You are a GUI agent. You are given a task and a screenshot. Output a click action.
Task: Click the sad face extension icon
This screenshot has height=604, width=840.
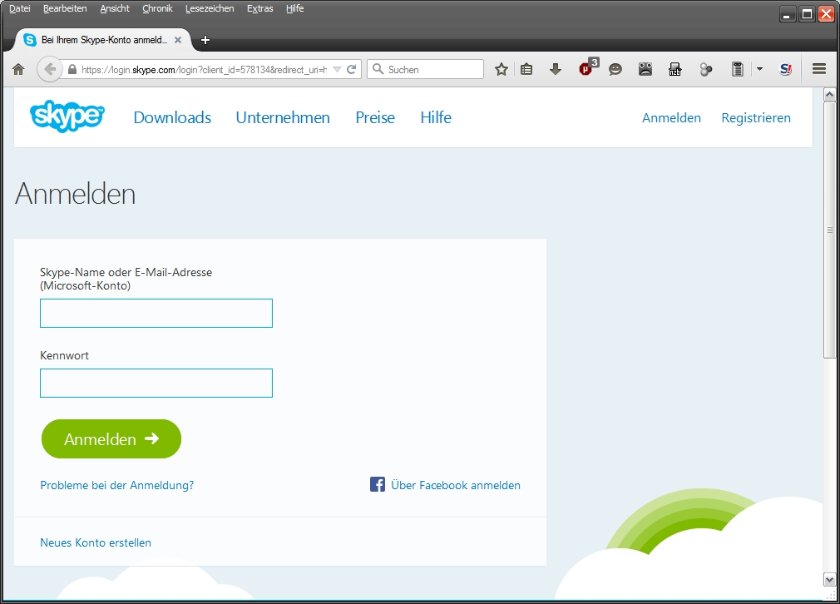645,69
